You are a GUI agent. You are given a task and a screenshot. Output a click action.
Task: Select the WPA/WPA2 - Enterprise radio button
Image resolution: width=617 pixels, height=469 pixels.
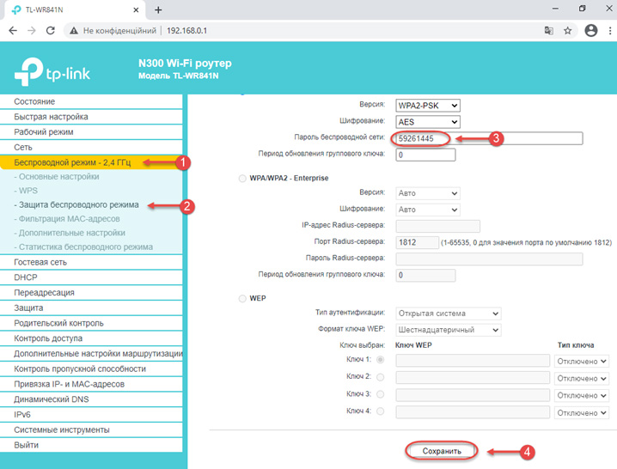coord(241,178)
